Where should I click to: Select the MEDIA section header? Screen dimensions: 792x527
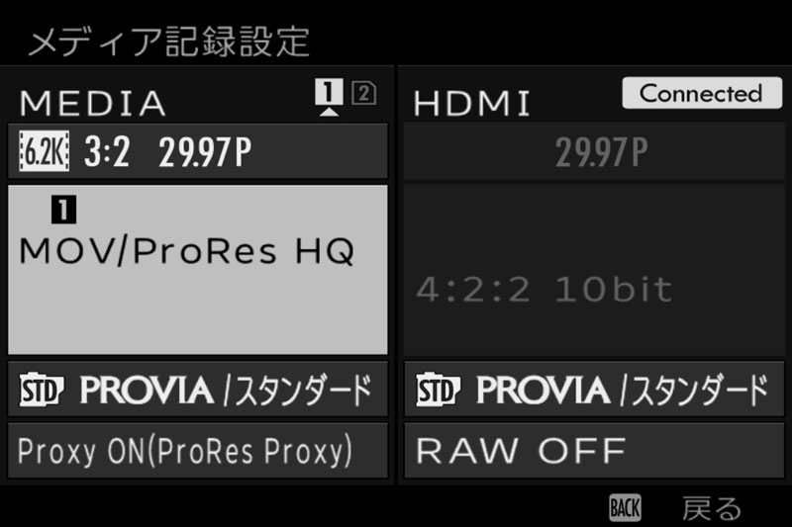93,103
